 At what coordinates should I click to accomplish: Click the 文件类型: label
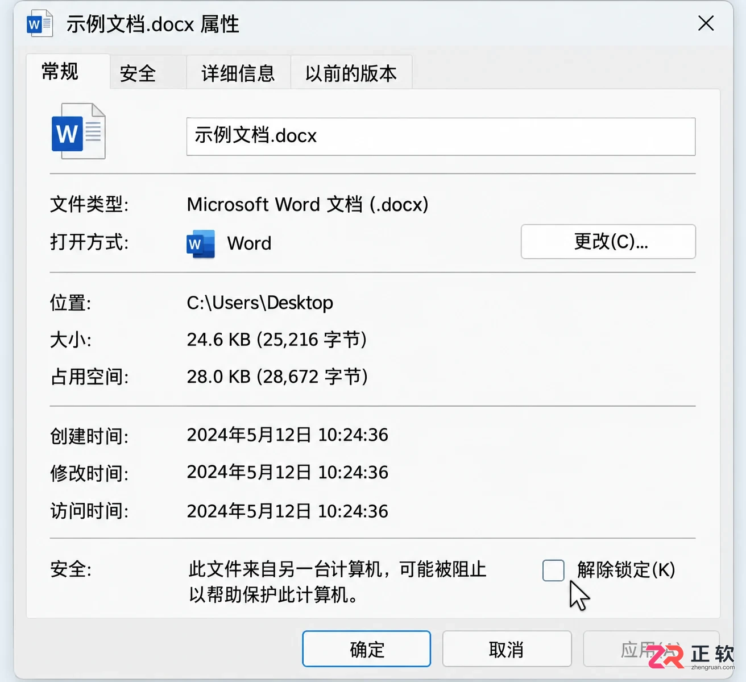pyautogui.click(x=89, y=204)
